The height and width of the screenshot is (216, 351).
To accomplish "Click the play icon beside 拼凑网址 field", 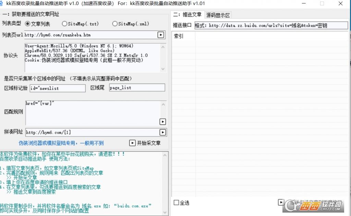I will click(x=163, y=132).
